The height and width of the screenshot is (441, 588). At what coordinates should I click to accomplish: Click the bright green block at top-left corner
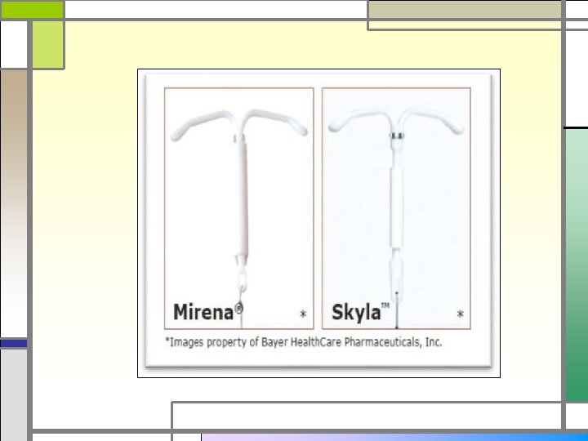(x=32, y=10)
